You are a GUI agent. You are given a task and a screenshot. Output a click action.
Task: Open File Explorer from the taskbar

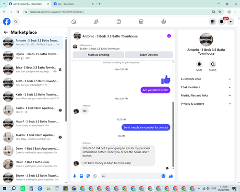(x=48, y=189)
